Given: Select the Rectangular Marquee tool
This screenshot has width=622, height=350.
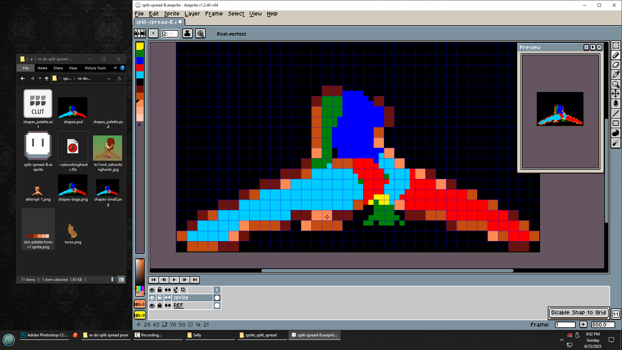Looking at the screenshot, I should [616, 46].
